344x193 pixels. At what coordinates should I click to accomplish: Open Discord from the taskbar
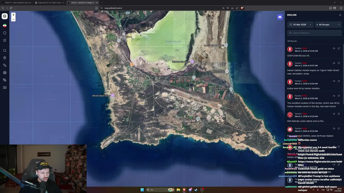[190, 190]
